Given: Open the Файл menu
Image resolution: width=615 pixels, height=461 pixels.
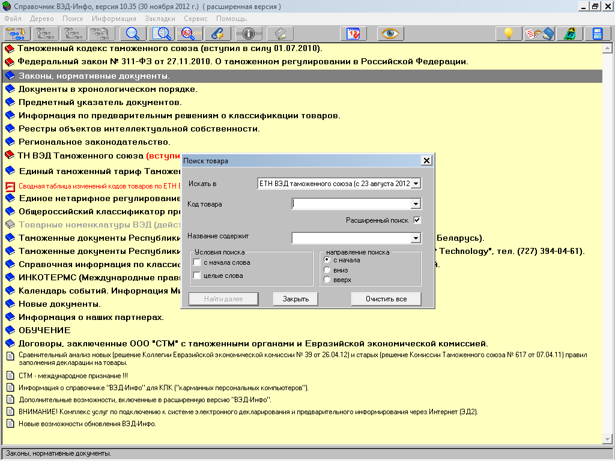Looking at the screenshot, I should tap(13, 19).
